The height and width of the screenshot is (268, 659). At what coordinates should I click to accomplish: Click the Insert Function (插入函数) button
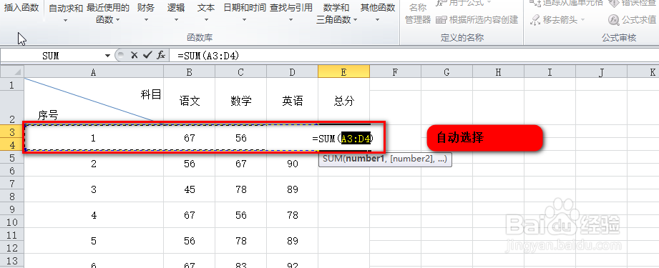[x=21, y=8]
